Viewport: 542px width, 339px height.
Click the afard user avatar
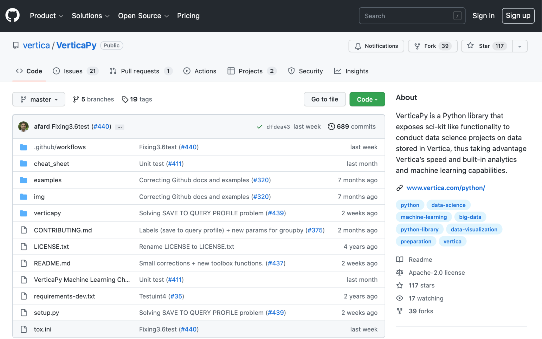pos(23,126)
